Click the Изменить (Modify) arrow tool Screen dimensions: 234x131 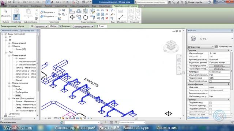point(6,13)
